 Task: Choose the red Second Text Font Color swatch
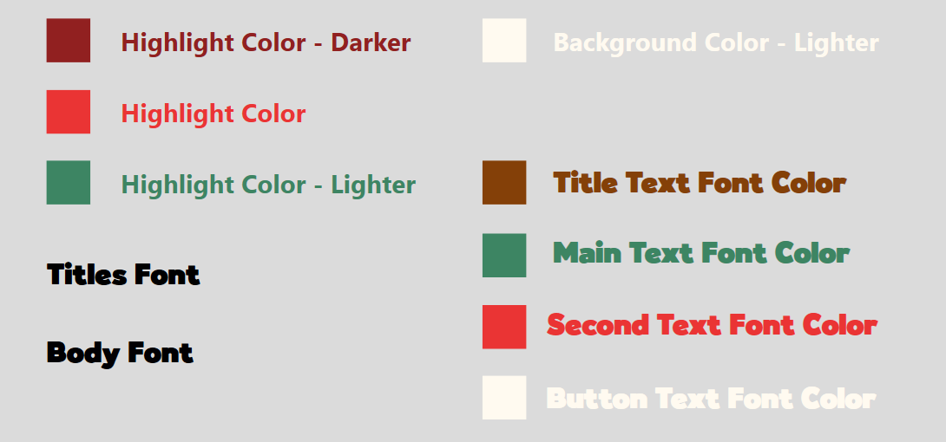pyautogui.click(x=504, y=327)
